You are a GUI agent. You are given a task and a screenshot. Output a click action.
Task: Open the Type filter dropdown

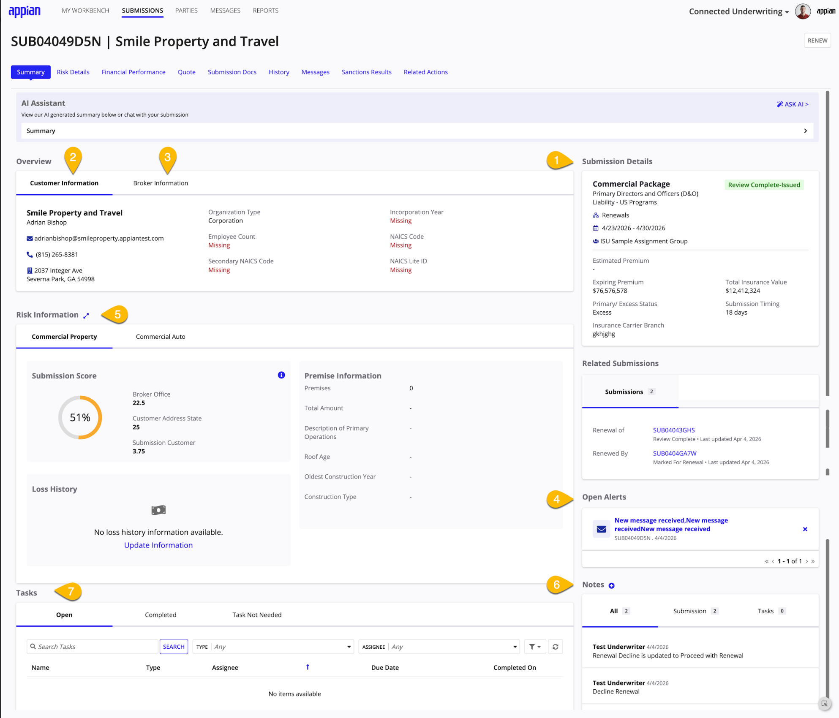[273, 647]
